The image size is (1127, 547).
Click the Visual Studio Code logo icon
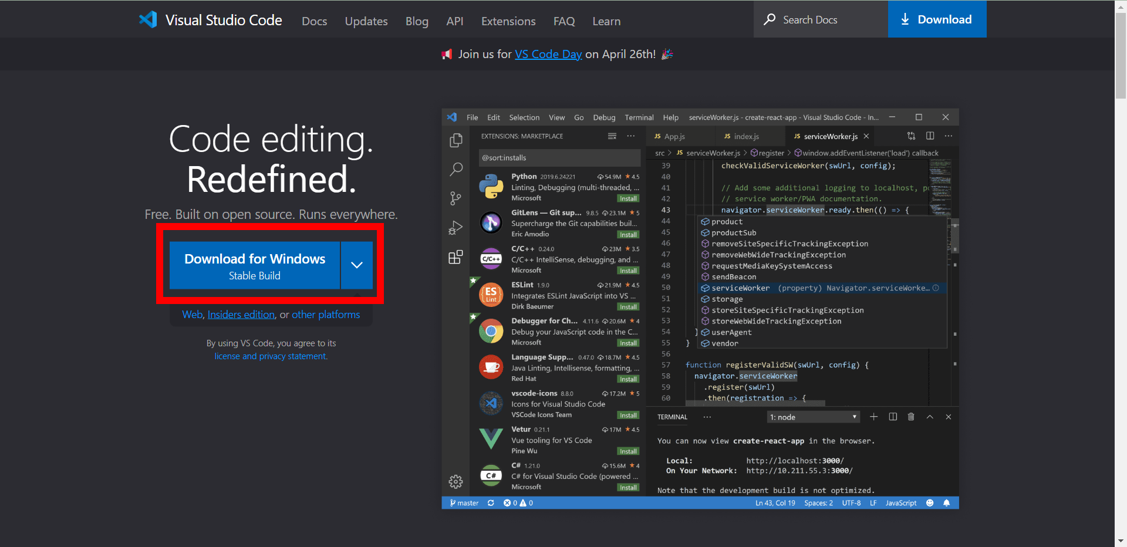coord(148,19)
